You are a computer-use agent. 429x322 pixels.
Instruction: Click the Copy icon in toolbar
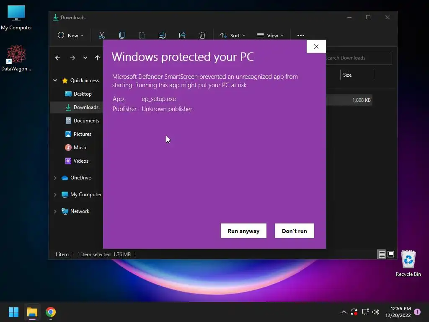[122, 35]
